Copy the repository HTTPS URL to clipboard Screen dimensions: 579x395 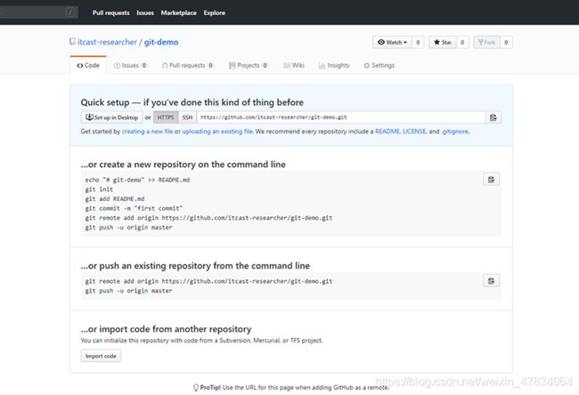click(493, 117)
